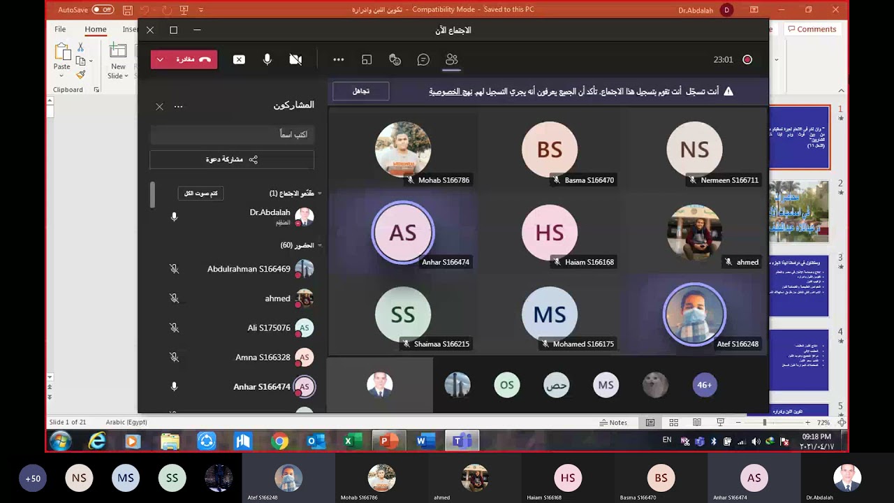
Task: Open participants panel more options ellipsis
Action: (178, 106)
